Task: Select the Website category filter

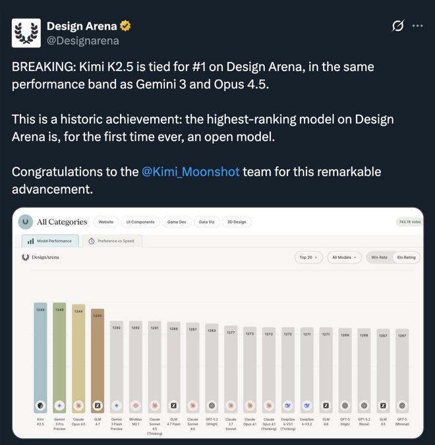Action: tap(105, 222)
